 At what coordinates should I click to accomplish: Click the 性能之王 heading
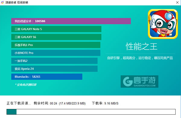141,47
